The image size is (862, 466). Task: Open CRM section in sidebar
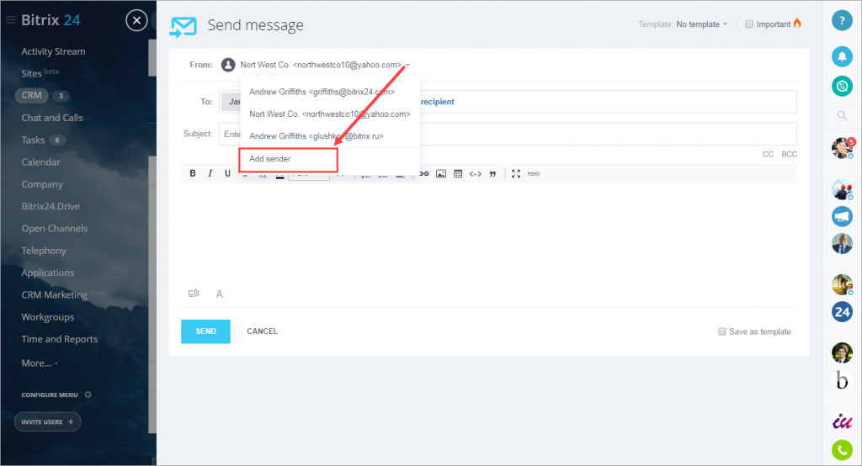pos(31,95)
